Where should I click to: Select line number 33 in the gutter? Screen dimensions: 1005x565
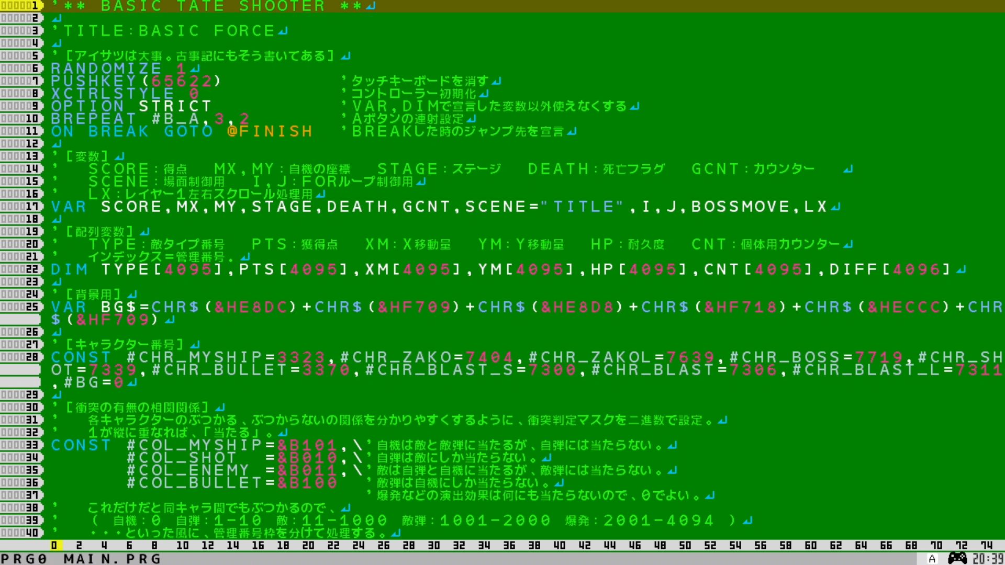point(21,445)
